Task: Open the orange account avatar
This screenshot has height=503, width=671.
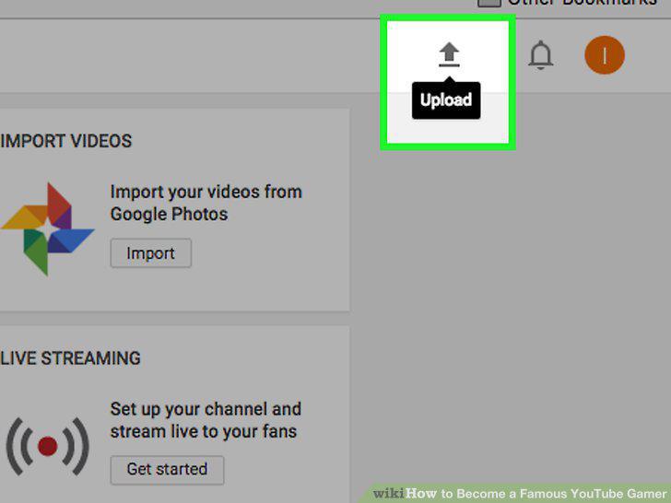Action: (605, 55)
